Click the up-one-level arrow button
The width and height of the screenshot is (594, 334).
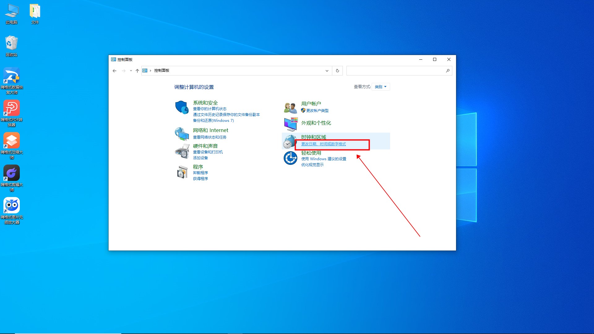click(137, 71)
